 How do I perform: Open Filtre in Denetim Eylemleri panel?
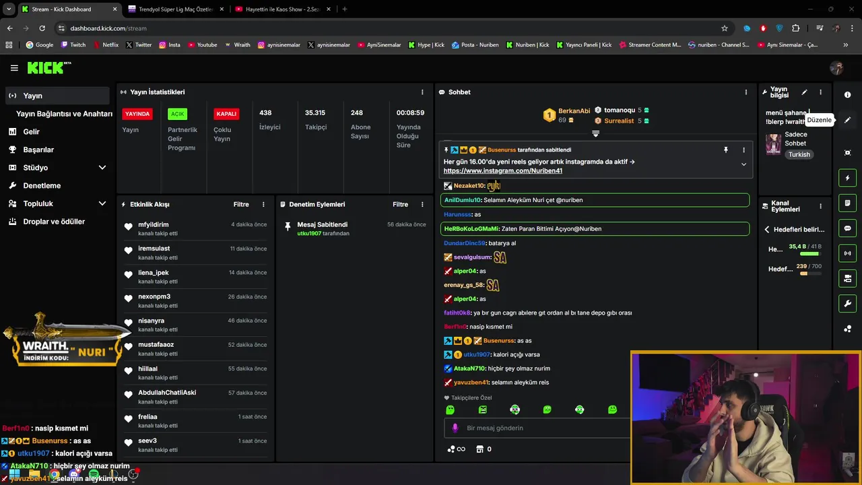400,204
